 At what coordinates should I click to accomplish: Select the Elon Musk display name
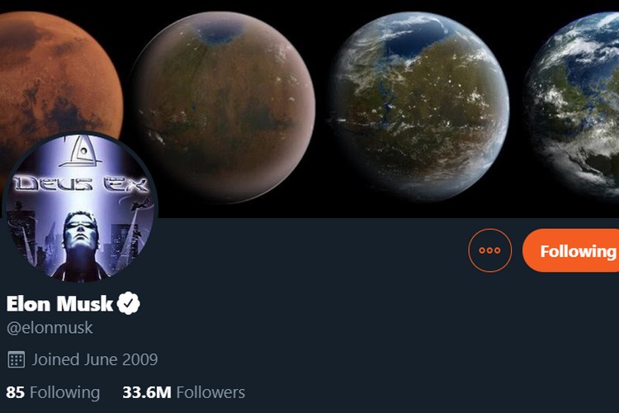59,303
